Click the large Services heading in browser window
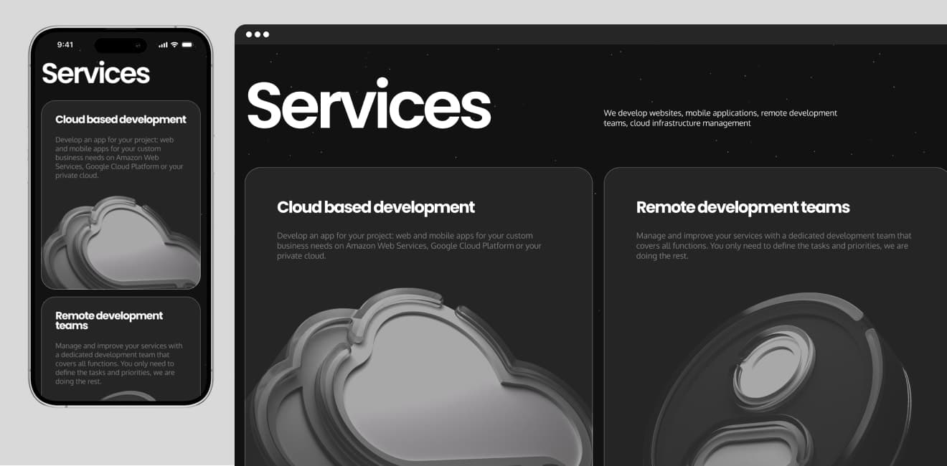The image size is (947, 466). click(368, 106)
